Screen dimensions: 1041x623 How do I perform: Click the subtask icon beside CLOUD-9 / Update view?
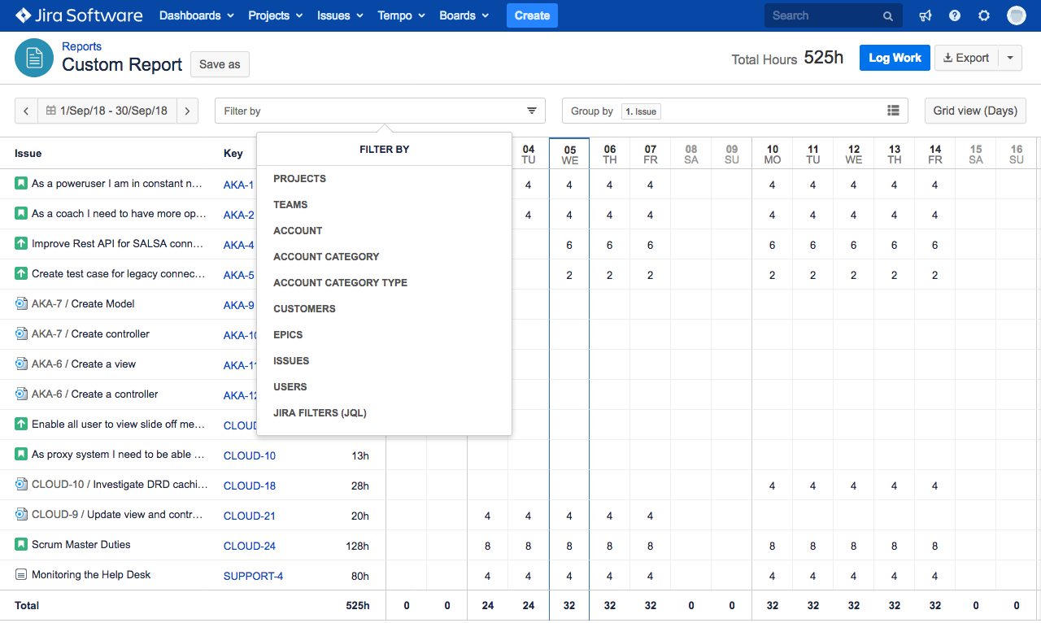click(x=20, y=515)
